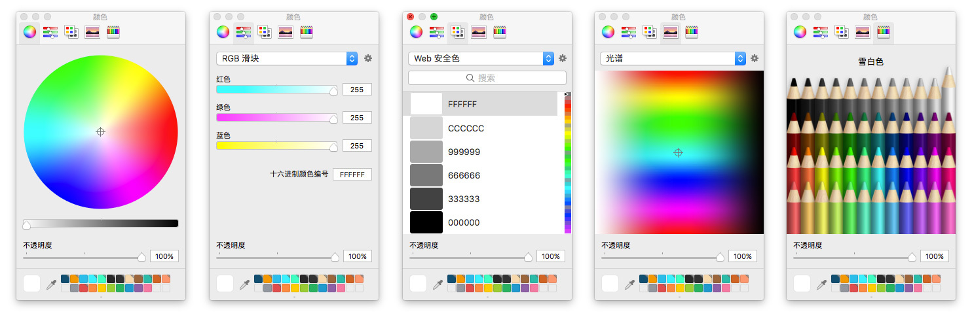Click the color palettes tab icon above Web 安全色
The height and width of the screenshot is (323, 972).
click(x=458, y=31)
